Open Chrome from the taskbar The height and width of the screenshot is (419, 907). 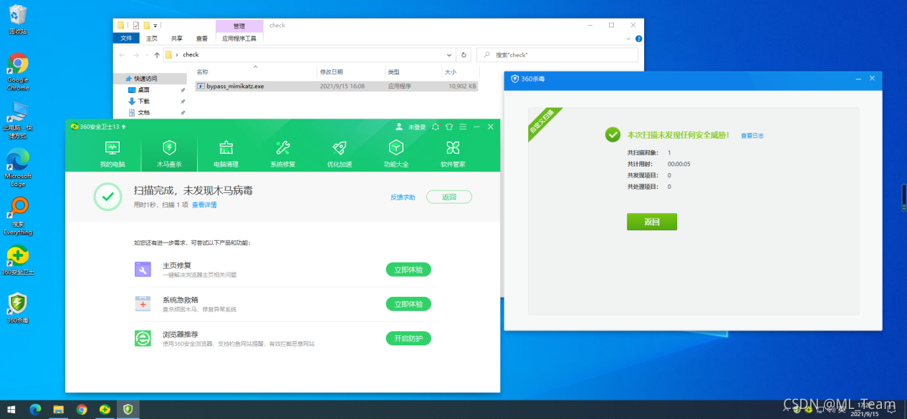tap(82, 409)
